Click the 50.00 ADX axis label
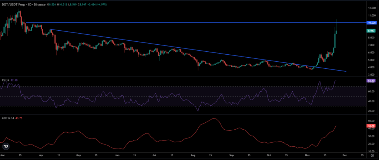This screenshot has width=379, height=160. click(x=371, y=120)
